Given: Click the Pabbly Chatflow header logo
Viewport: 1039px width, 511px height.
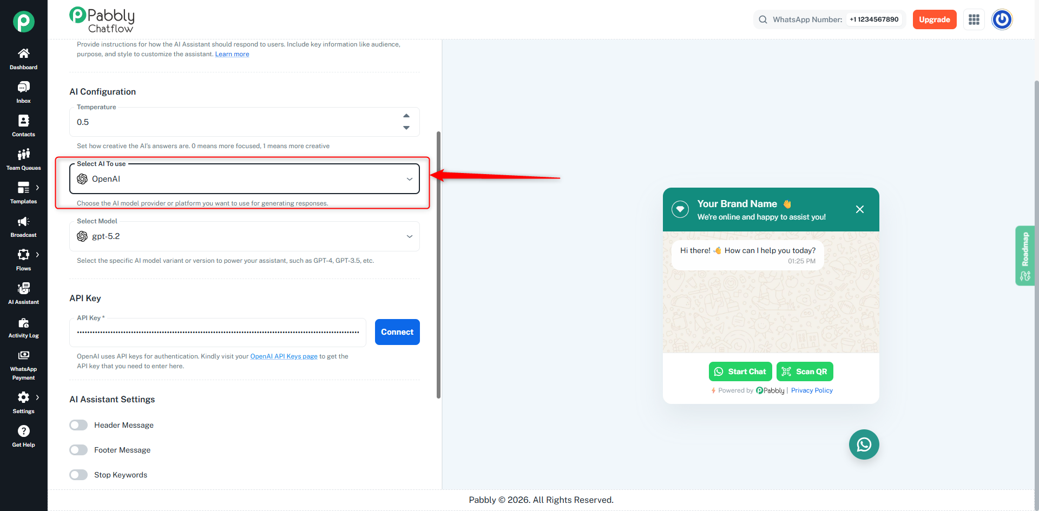Looking at the screenshot, I should 102,20.
